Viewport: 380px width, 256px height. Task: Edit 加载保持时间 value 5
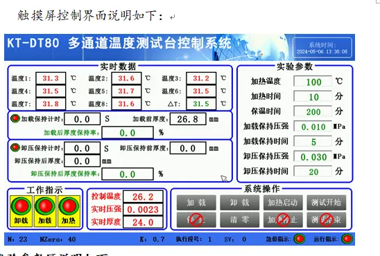(313, 141)
